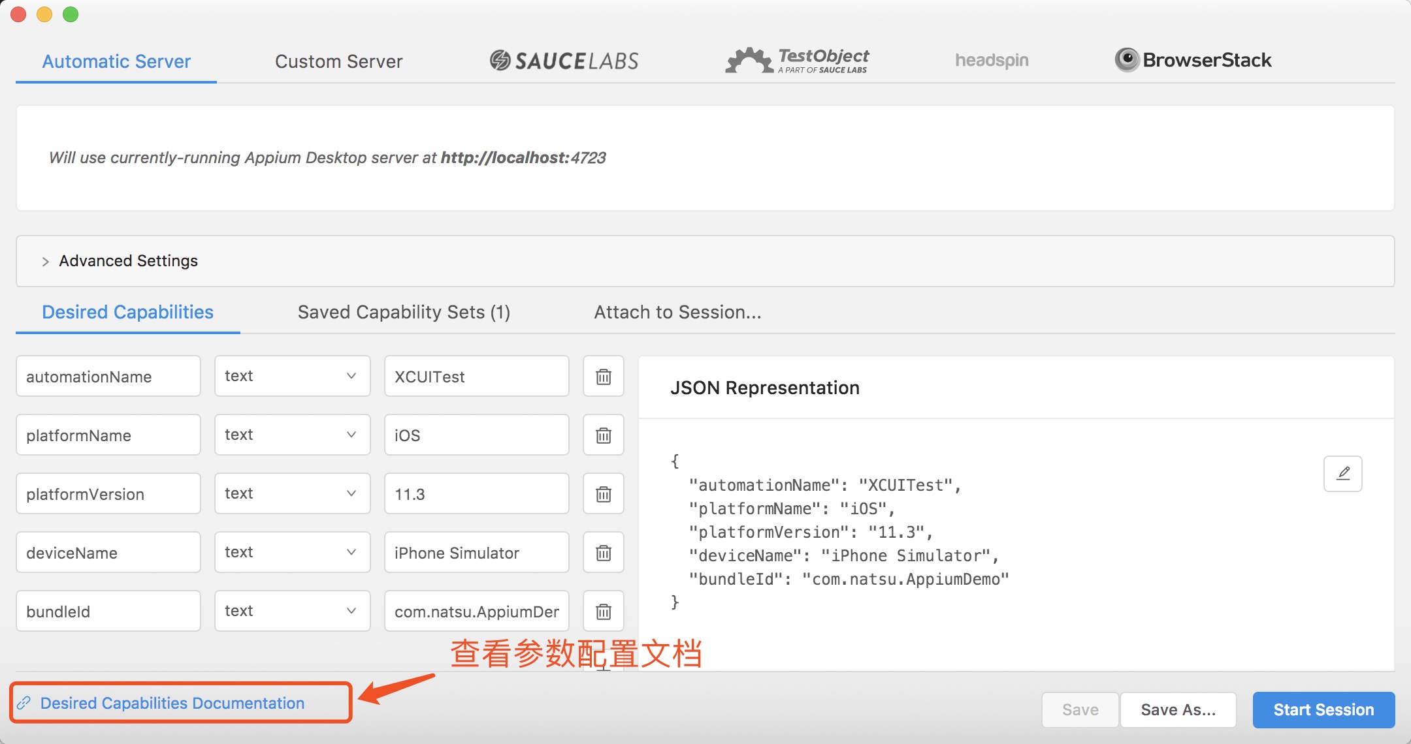
Task: Click trash icon for bundleId row
Action: tap(603, 612)
